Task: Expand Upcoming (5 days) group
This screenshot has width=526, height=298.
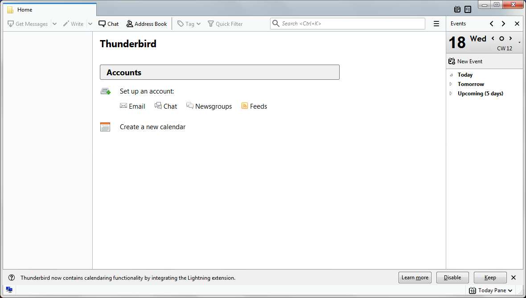Action: (451, 94)
